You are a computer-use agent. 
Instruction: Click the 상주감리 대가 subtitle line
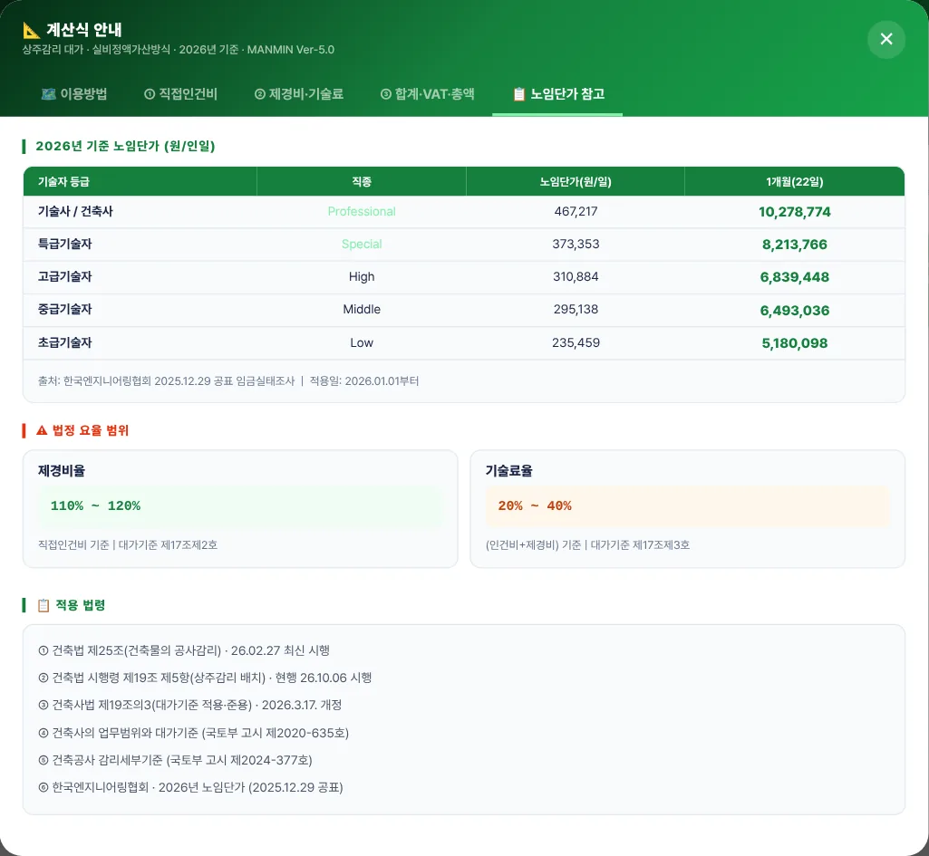(178, 50)
